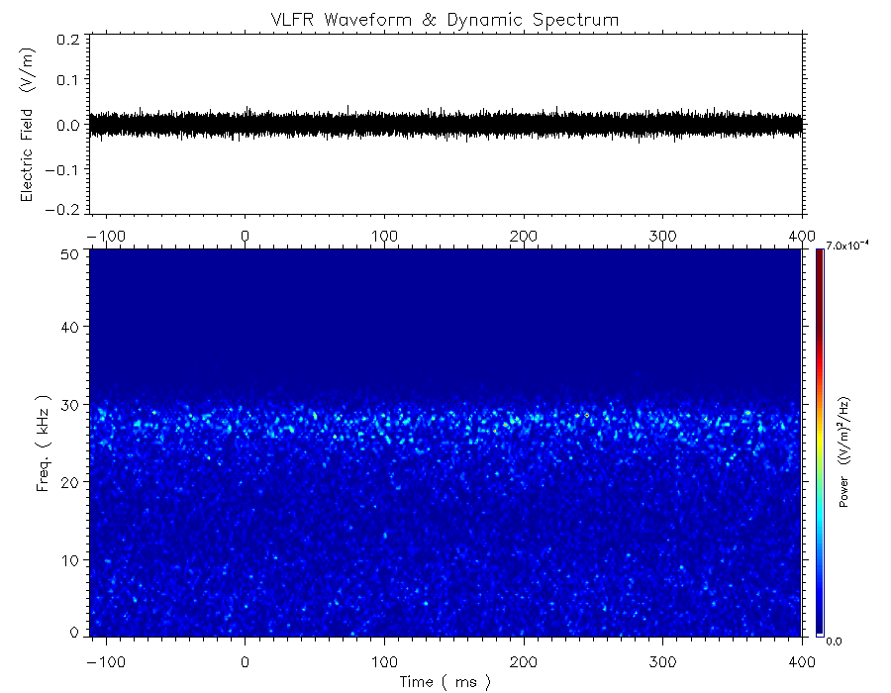Click the dark red top of the colorbar
The image size is (891, 693).
click(819, 255)
